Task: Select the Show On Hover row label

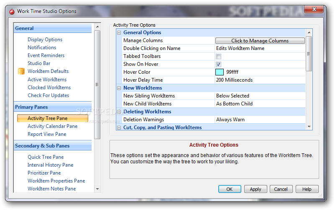Action: click(x=141, y=64)
